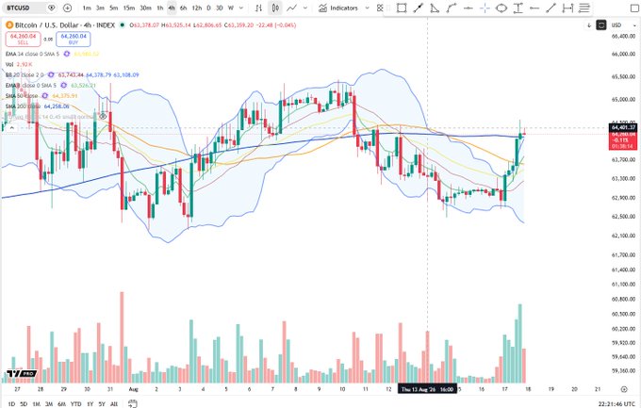Select the cross line drawing tool

(485, 8)
